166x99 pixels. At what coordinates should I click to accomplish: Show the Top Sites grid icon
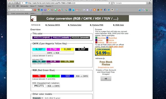pyautogui.click(x=18, y=6)
